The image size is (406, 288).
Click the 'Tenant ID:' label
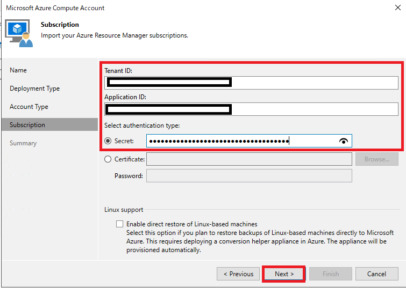[118, 71]
